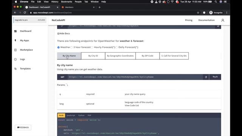Click the 'your city name query' text
Screen dimensions: 242x136
click(135, 94)
